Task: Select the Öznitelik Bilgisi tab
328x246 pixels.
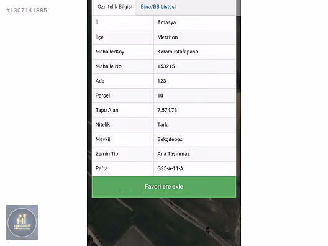Action: [115, 7]
